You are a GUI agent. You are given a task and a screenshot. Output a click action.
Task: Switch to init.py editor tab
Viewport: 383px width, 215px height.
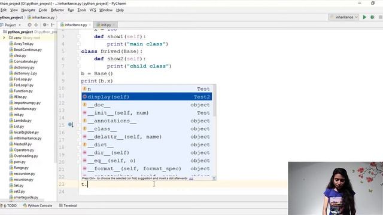pos(106,25)
